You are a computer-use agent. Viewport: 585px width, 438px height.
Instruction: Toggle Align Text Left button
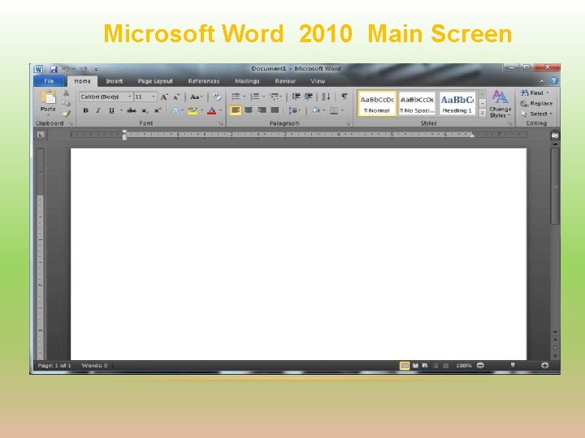tap(235, 110)
